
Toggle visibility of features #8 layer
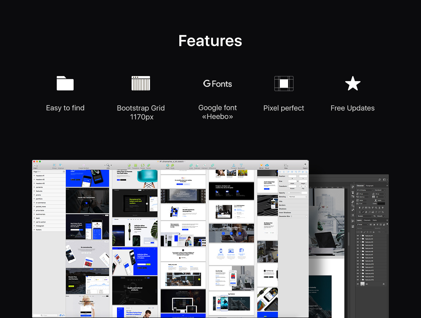(358, 258)
